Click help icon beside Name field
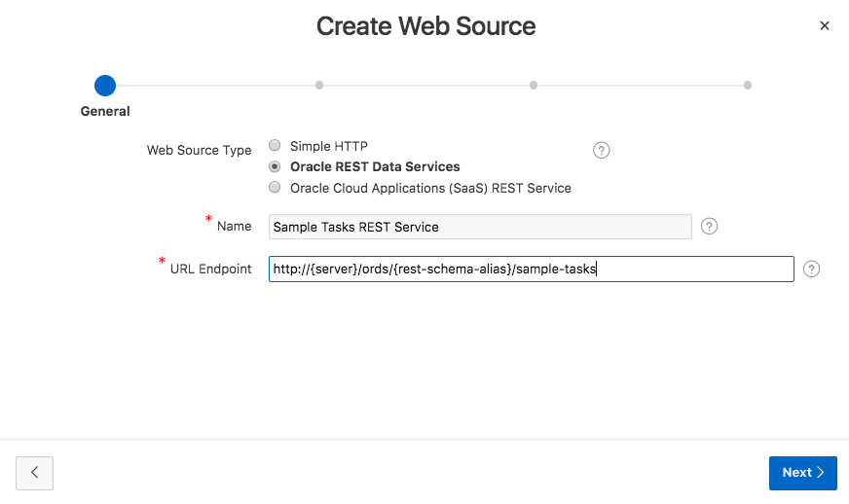849x504 pixels. pos(710,227)
